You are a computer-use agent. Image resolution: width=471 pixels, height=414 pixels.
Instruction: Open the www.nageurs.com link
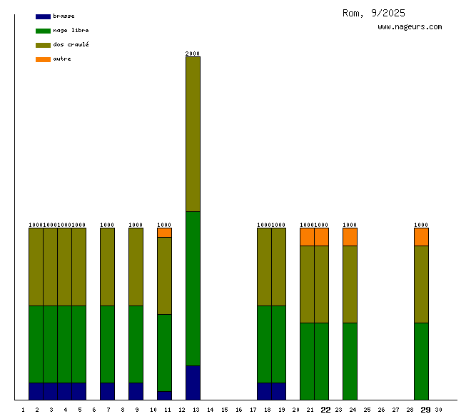410,27
